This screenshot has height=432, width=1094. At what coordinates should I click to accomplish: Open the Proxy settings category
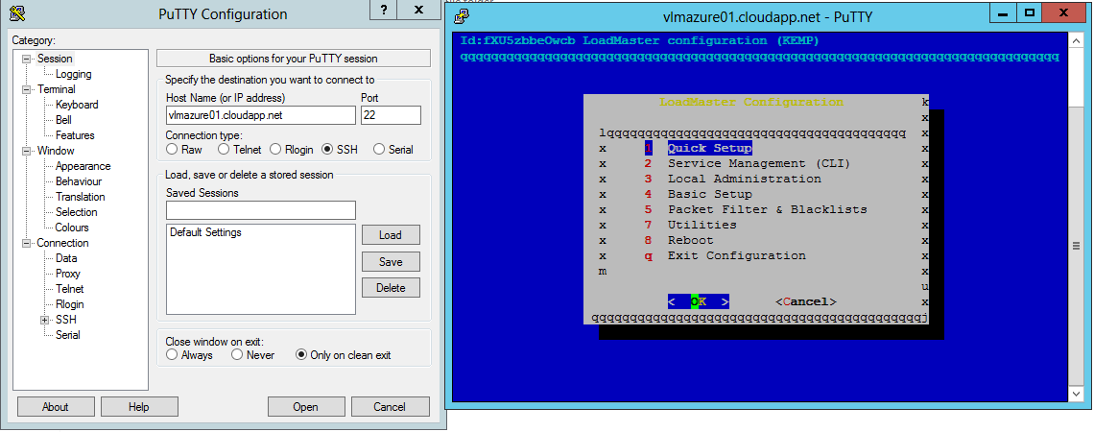pos(68,274)
